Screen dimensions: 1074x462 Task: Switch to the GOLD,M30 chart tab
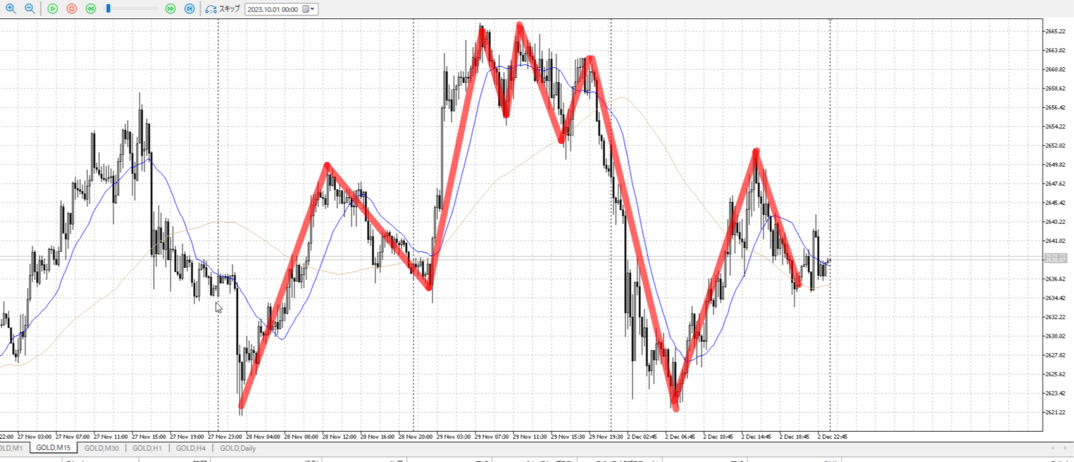[101, 448]
